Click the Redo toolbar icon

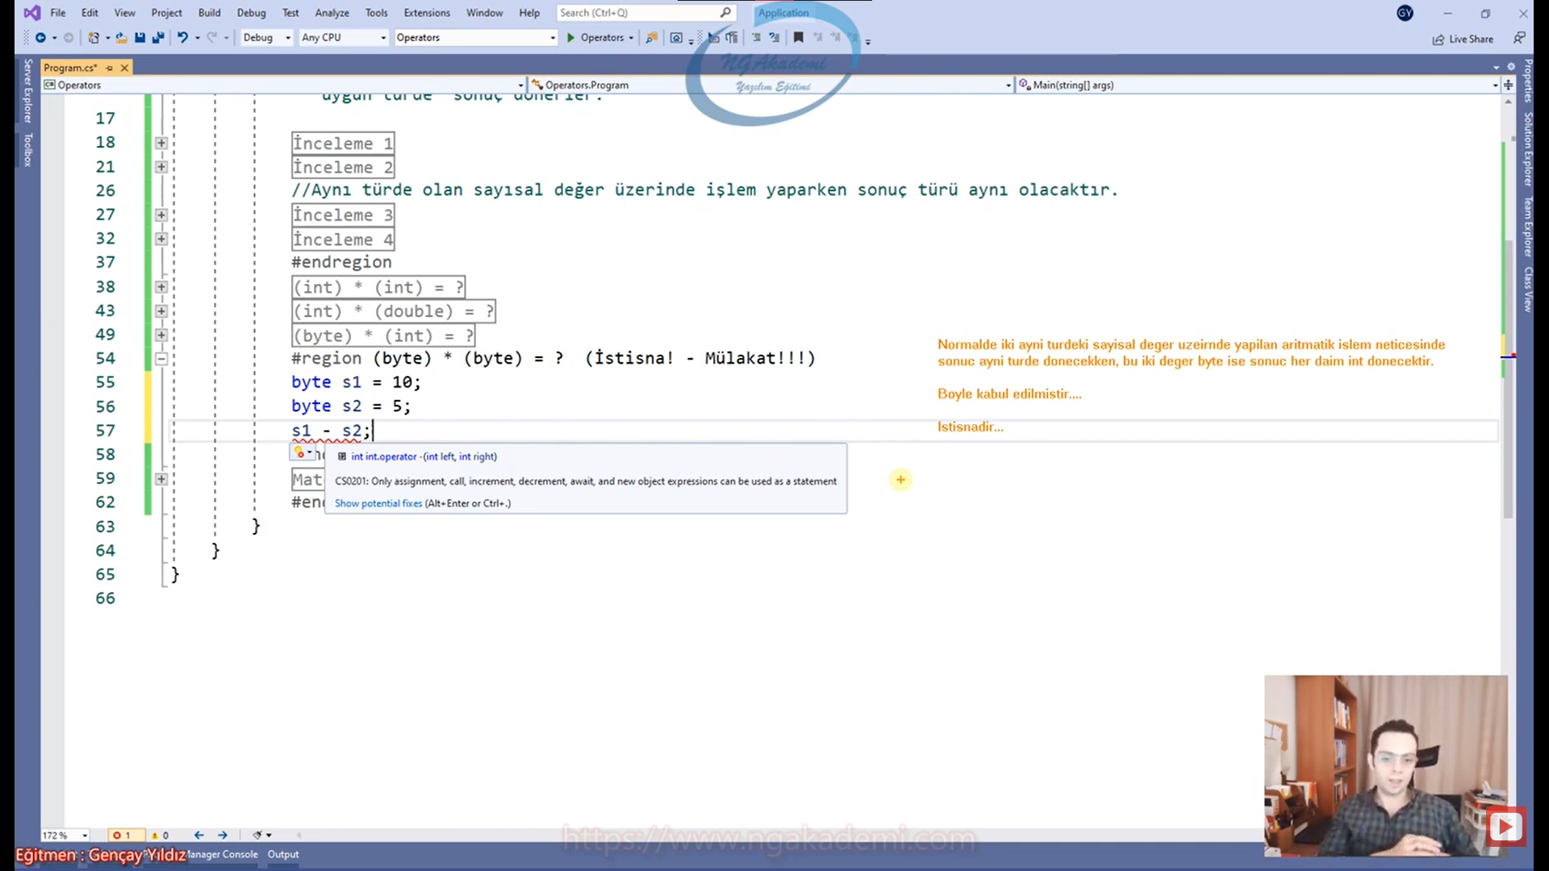pyautogui.click(x=212, y=38)
